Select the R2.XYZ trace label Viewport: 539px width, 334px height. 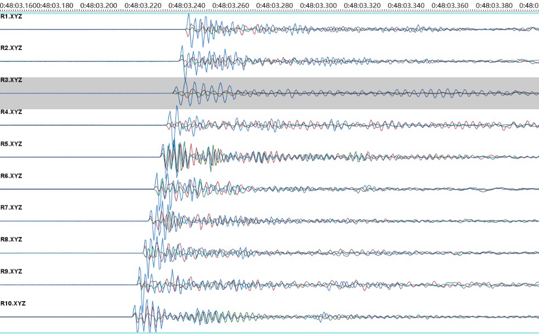11,48
